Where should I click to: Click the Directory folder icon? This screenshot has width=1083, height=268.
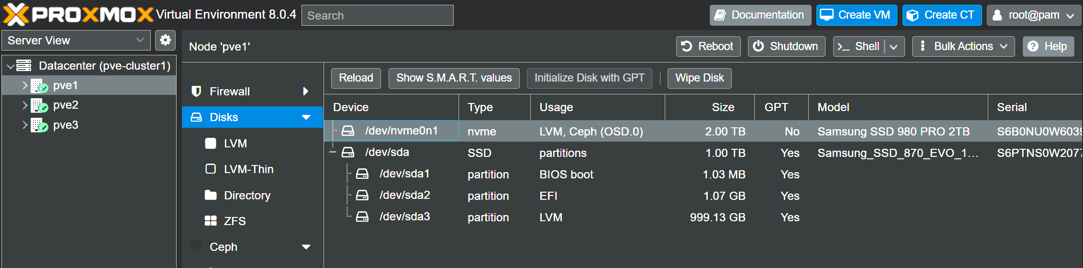tap(211, 195)
